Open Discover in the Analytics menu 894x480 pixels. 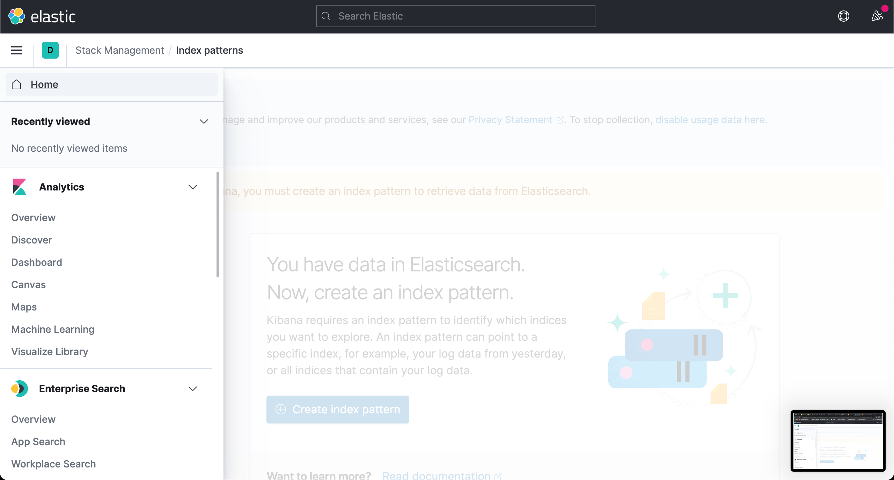click(31, 240)
